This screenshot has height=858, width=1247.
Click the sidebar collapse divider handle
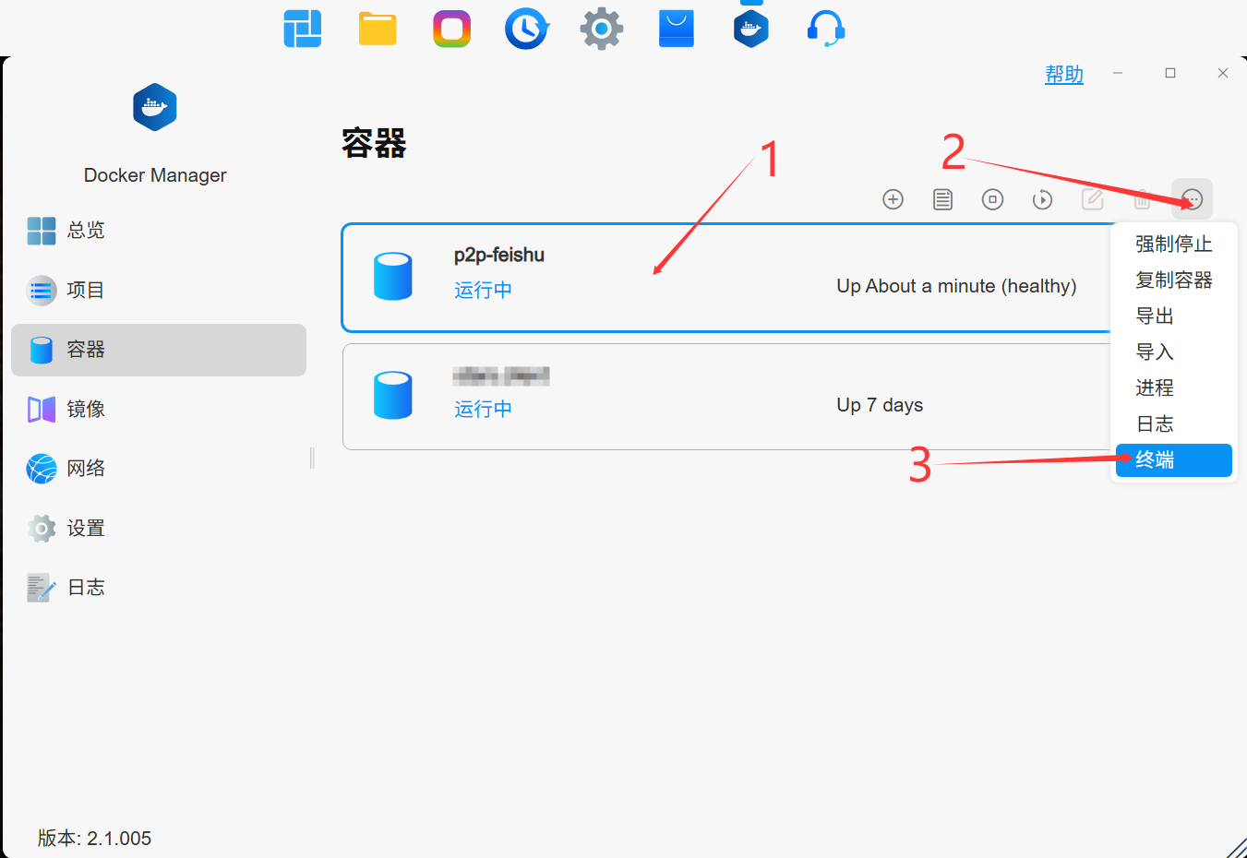click(312, 458)
